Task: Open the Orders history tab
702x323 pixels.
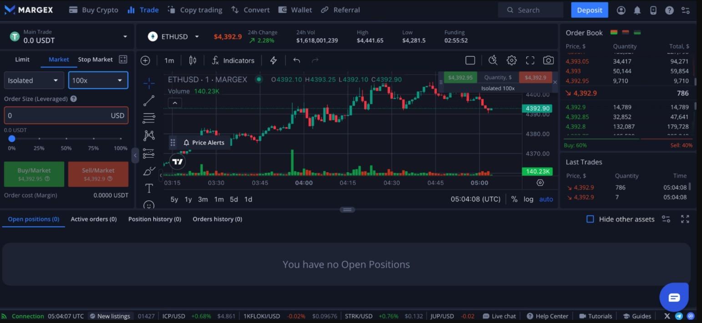Action: (x=217, y=219)
